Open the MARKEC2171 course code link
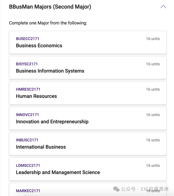Image resolution: width=174 pixels, height=196 pixels. coord(28,191)
